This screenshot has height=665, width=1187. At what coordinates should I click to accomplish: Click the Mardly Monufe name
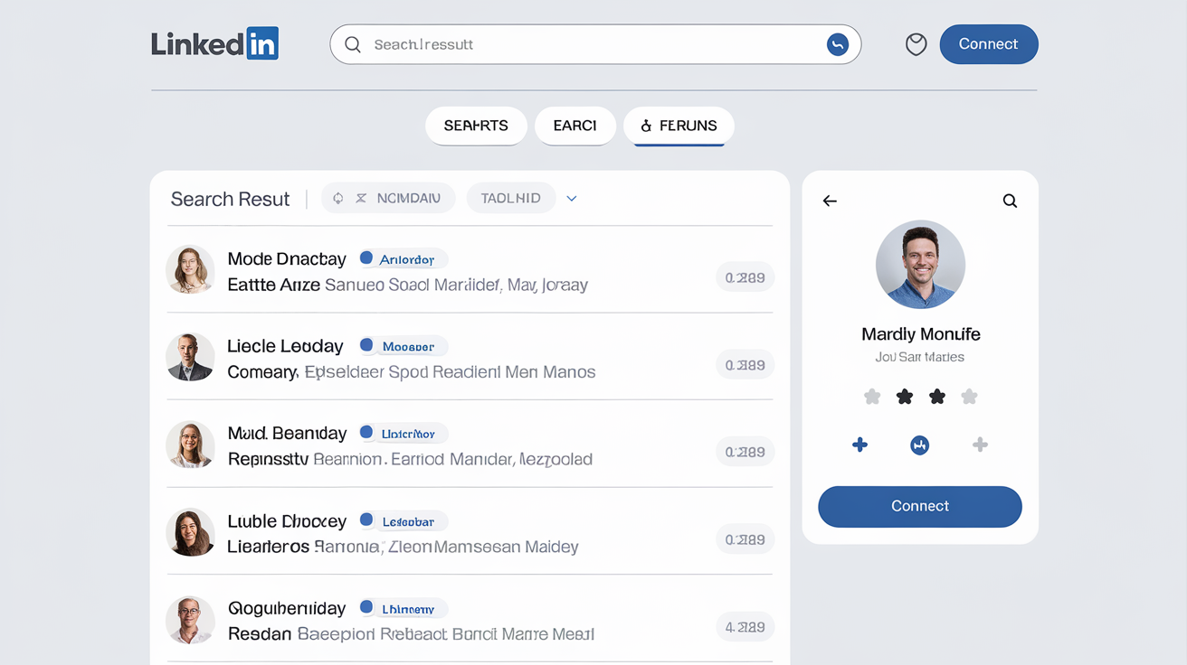[x=920, y=334]
